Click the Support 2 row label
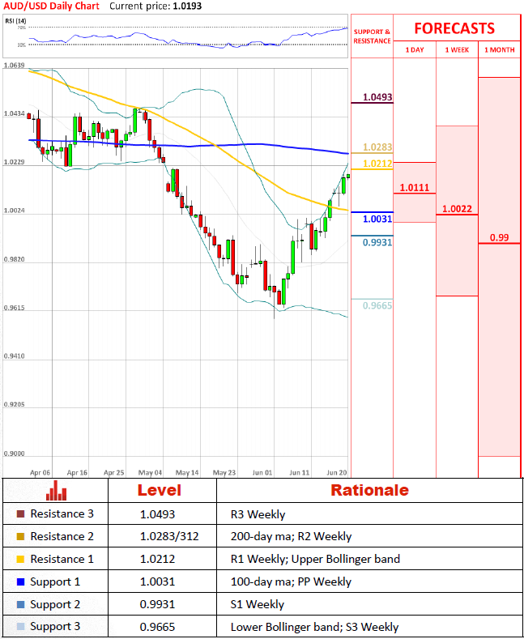The height and width of the screenshot is (639, 524). tap(55, 604)
